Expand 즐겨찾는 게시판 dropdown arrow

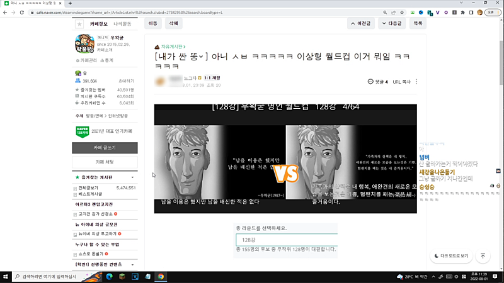click(x=132, y=177)
